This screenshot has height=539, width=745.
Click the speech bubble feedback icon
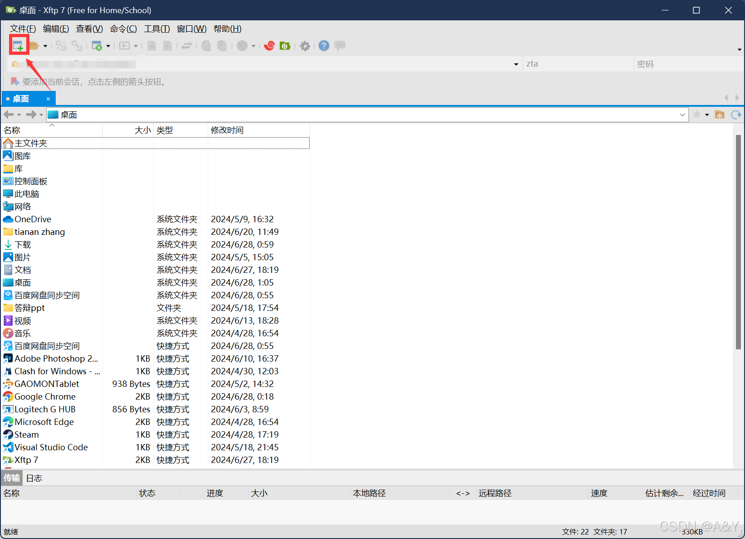[340, 46]
